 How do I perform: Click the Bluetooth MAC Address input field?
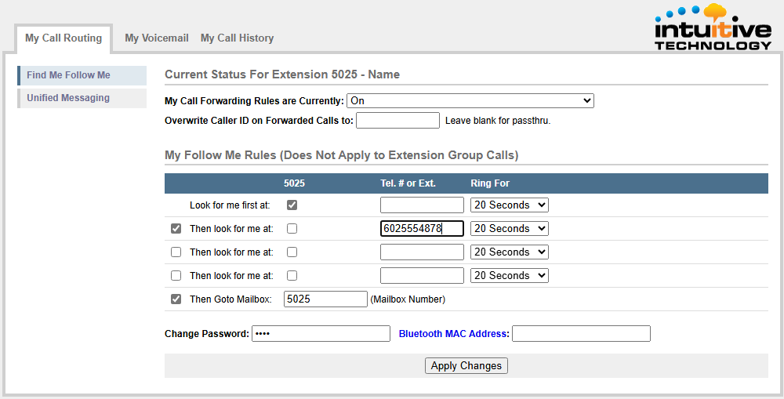[581, 333]
